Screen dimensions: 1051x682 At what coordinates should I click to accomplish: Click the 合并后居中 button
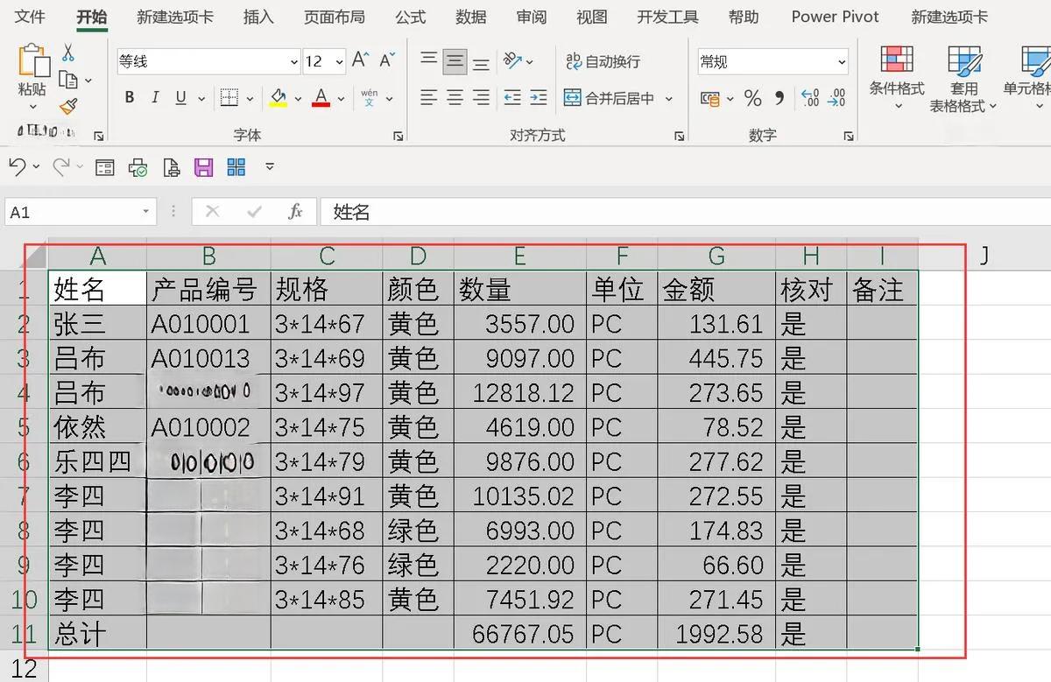(609, 98)
